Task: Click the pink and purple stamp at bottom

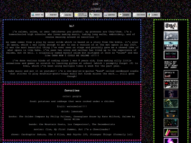Action: click(x=171, y=141)
